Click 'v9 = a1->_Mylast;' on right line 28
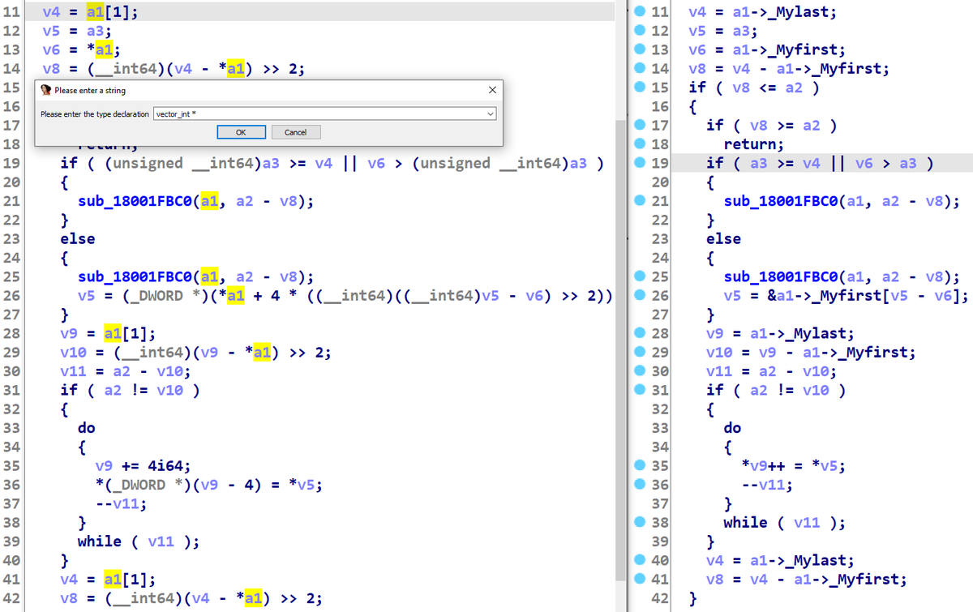Screen dimensions: 973x612 pos(780,333)
